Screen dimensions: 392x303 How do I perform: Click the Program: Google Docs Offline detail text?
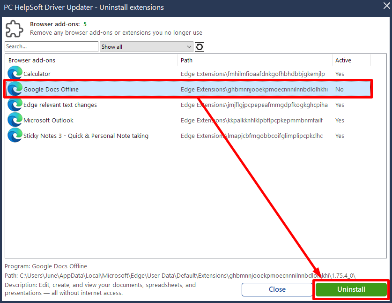click(46, 266)
